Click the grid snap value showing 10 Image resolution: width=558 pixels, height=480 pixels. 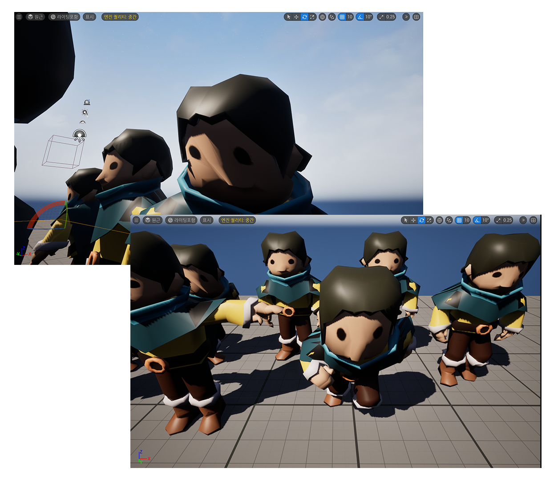coord(350,16)
